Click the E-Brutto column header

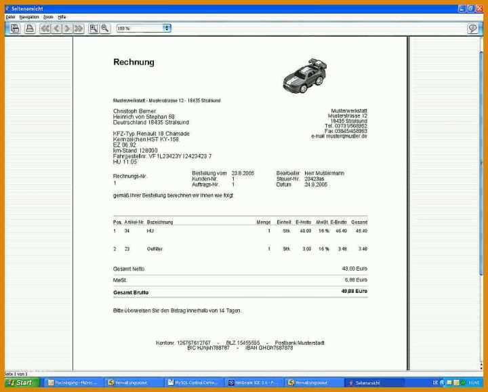click(339, 222)
